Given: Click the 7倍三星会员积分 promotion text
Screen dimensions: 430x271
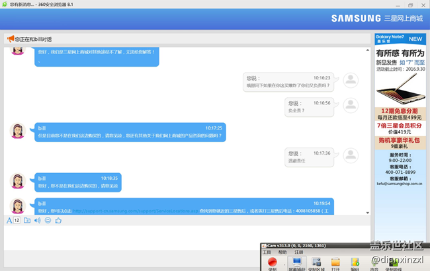Looking at the screenshot, I should [x=400, y=126].
